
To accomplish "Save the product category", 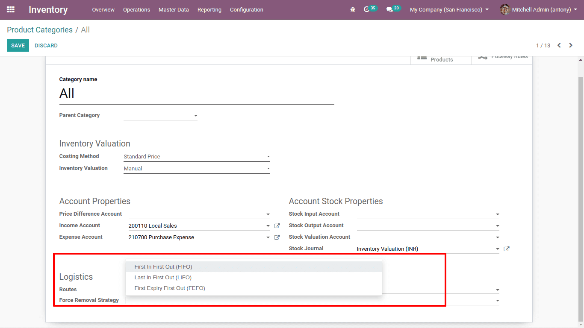I will (18, 45).
